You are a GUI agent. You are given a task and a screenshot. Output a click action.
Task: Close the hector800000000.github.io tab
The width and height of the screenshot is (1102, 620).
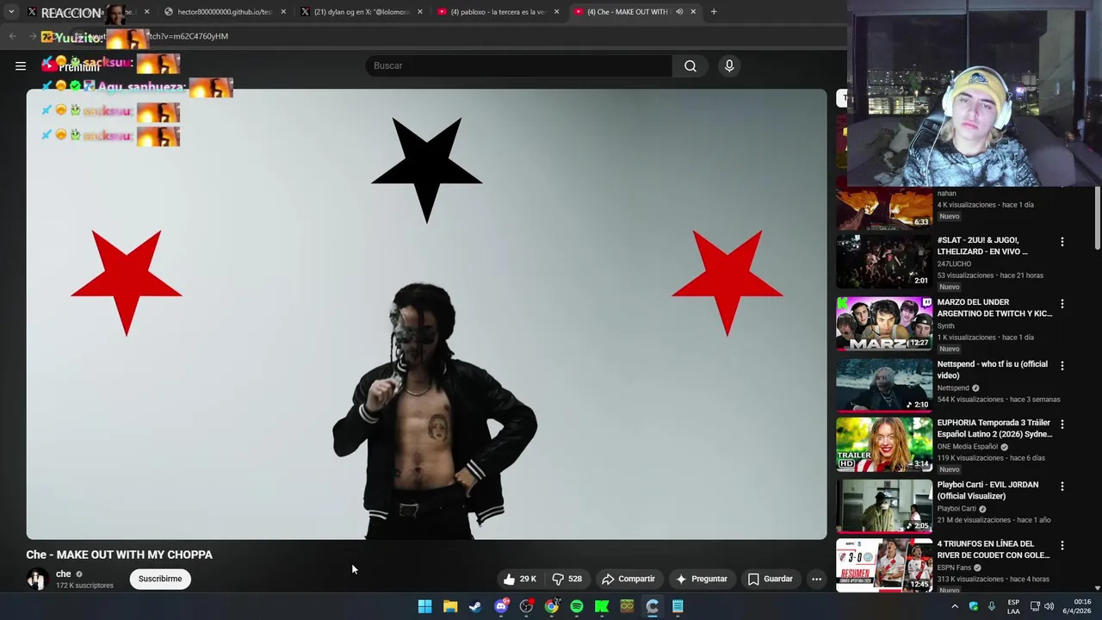[x=283, y=12]
